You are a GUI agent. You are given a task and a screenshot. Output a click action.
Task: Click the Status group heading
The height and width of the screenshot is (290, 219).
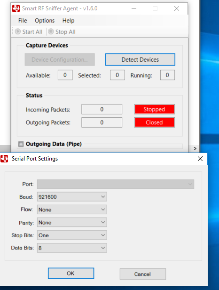click(34, 95)
